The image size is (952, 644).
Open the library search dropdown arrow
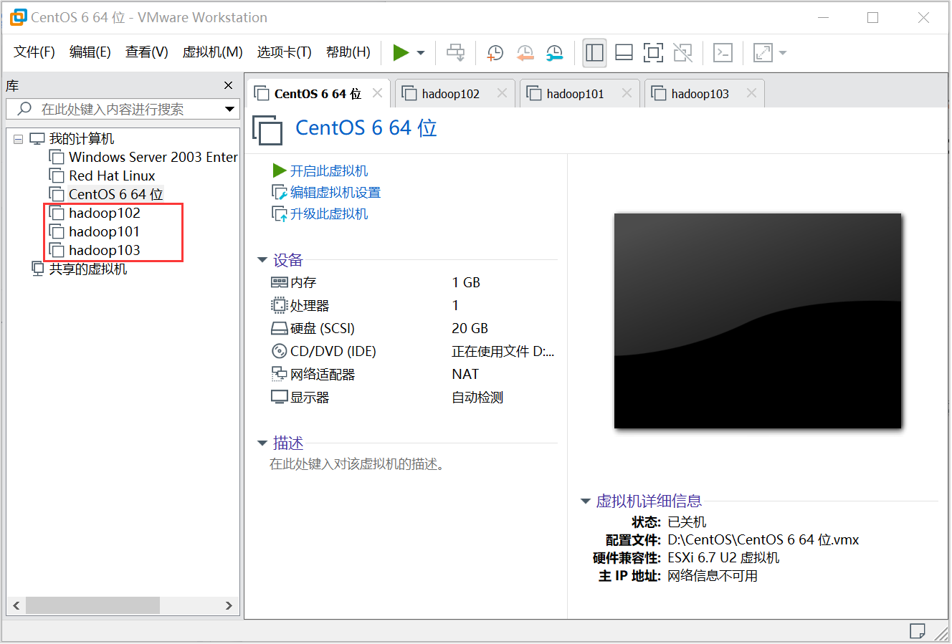[x=229, y=109]
